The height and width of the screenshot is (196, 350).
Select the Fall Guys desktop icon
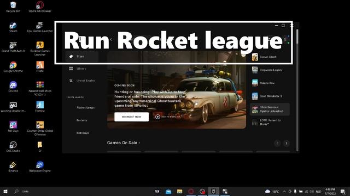click(13, 127)
